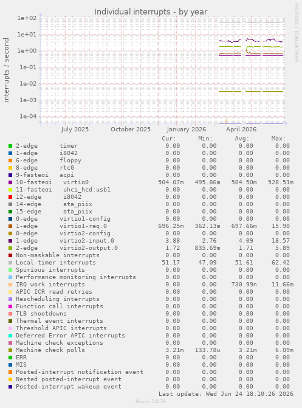Click the Last update timestamp text

pos(226,394)
